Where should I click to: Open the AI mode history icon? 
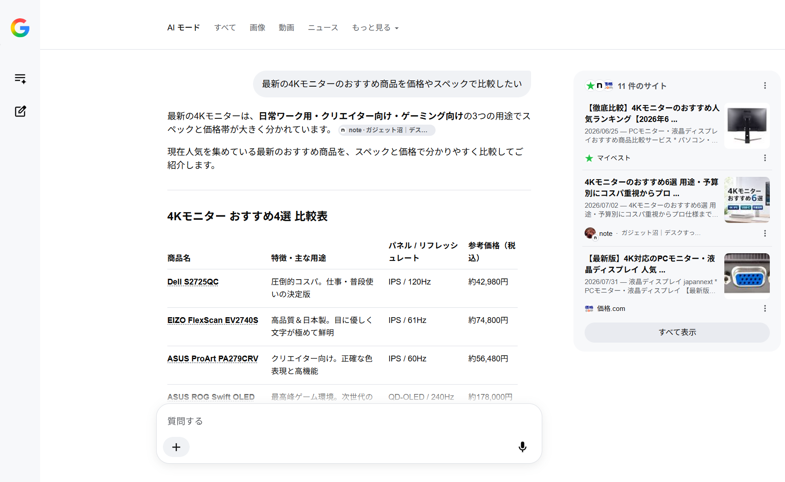pos(20,79)
